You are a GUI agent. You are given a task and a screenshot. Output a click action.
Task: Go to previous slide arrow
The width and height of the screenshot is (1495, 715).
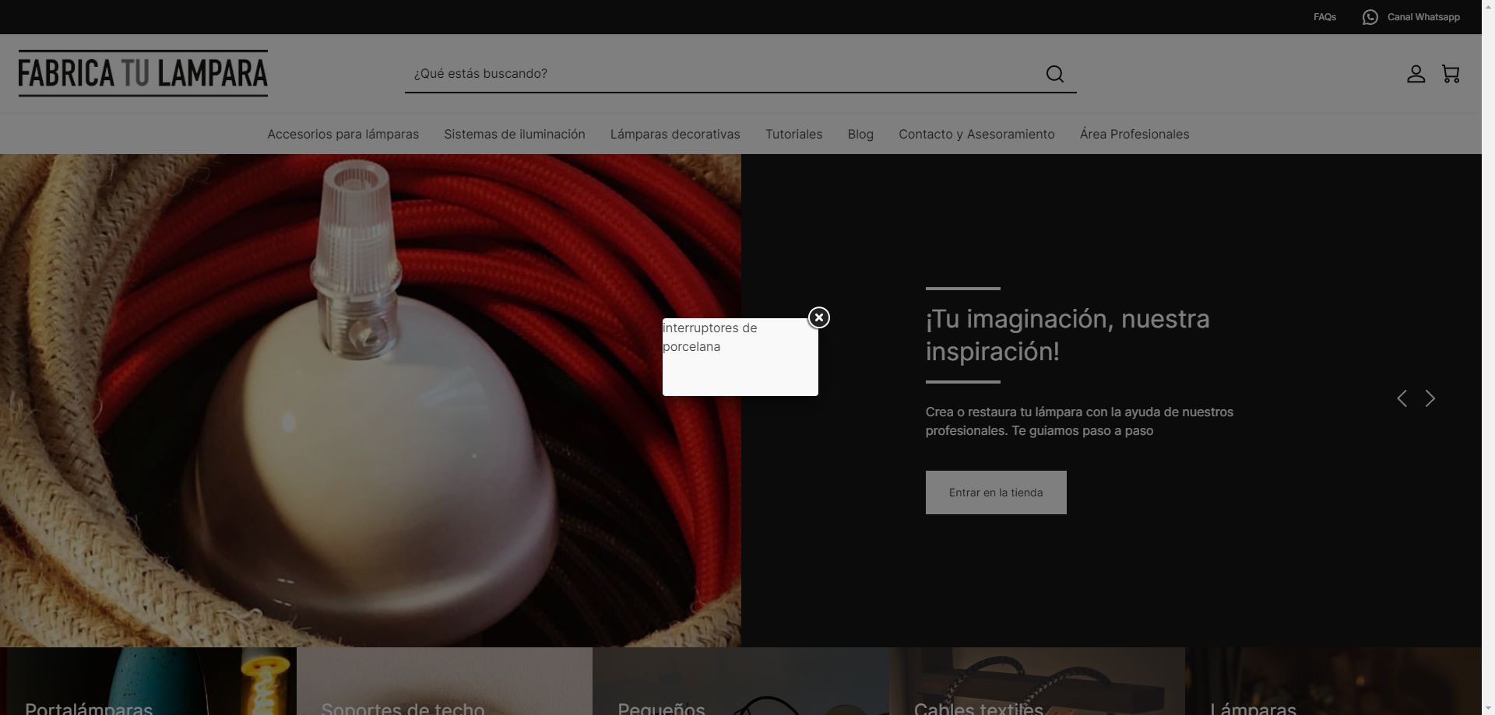1402,398
